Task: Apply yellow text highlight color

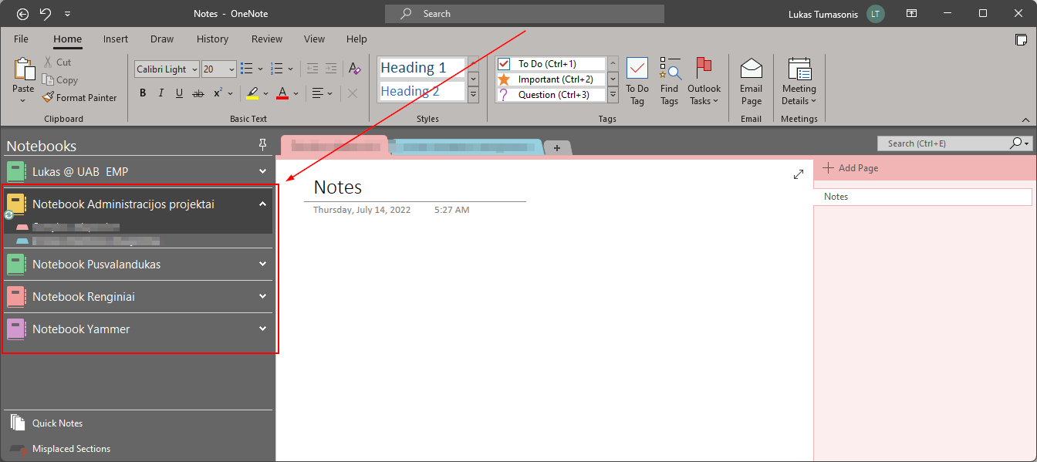Action: point(252,93)
